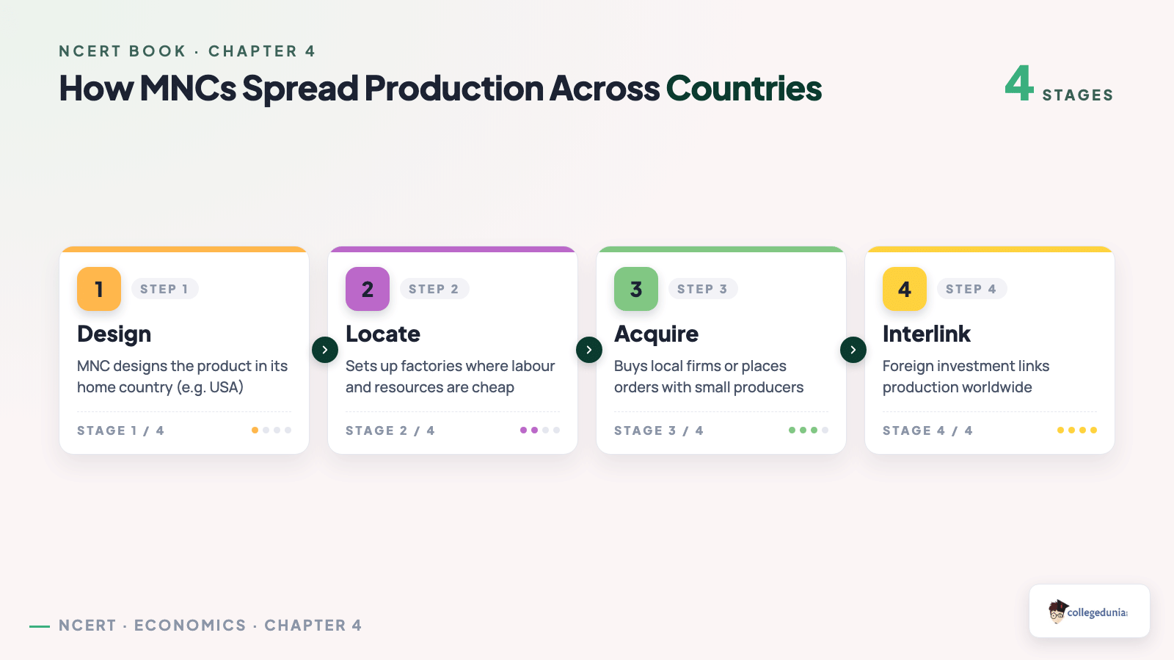The image size is (1174, 660).
Task: Click 'MNC designs the product' description text
Action: 182,376
